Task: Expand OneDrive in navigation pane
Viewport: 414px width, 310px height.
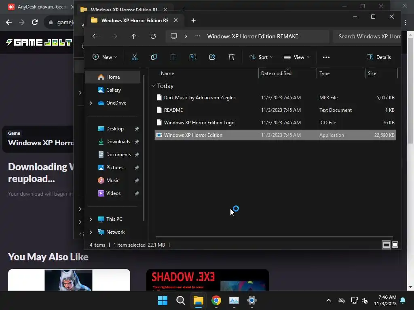Action: (91, 103)
